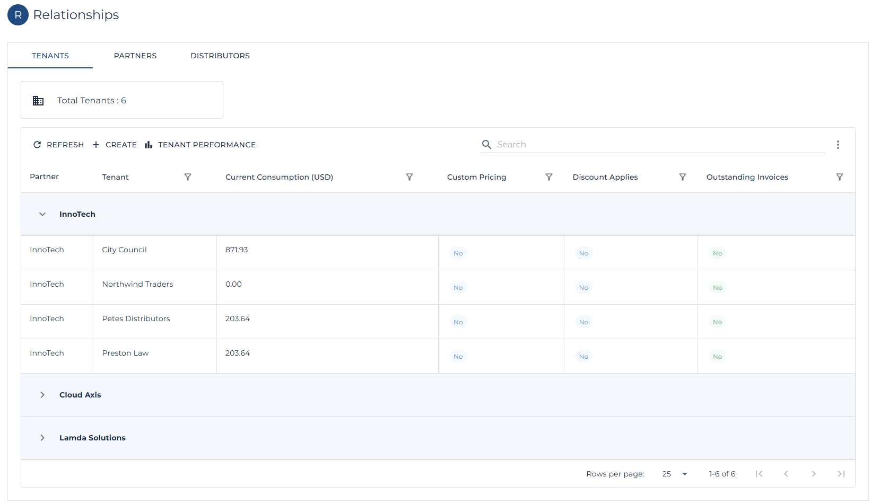This screenshot has width=871, height=504.
Task: Click the Discount Applies filter icon
Action: click(683, 177)
